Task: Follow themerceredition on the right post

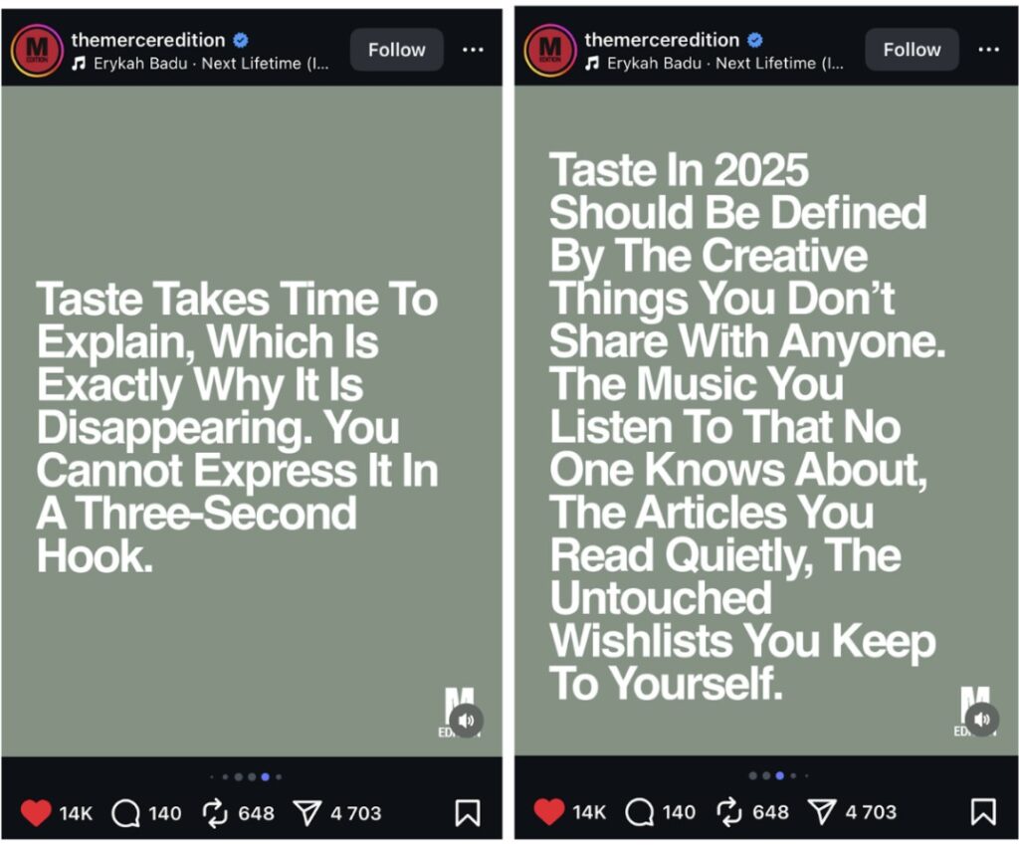Action: (912, 50)
